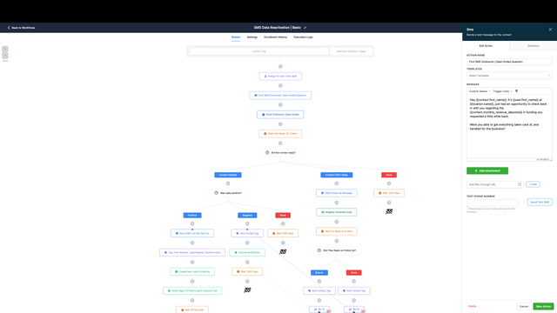The width and height of the screenshot is (557, 313).
Task: Select the Create New Lead In Pipeline node
Action: coord(192,272)
